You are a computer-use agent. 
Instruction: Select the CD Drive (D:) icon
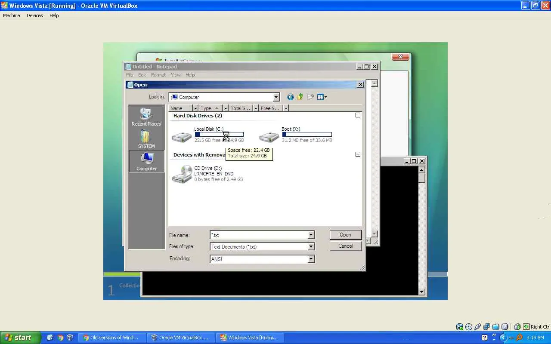point(182,174)
